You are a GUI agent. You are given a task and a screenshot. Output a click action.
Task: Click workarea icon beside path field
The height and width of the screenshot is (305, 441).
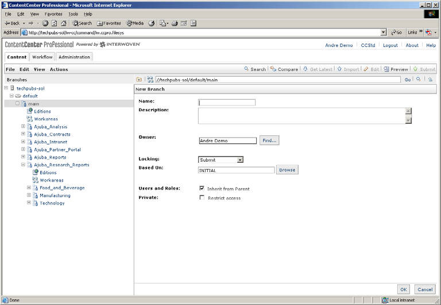pos(150,80)
